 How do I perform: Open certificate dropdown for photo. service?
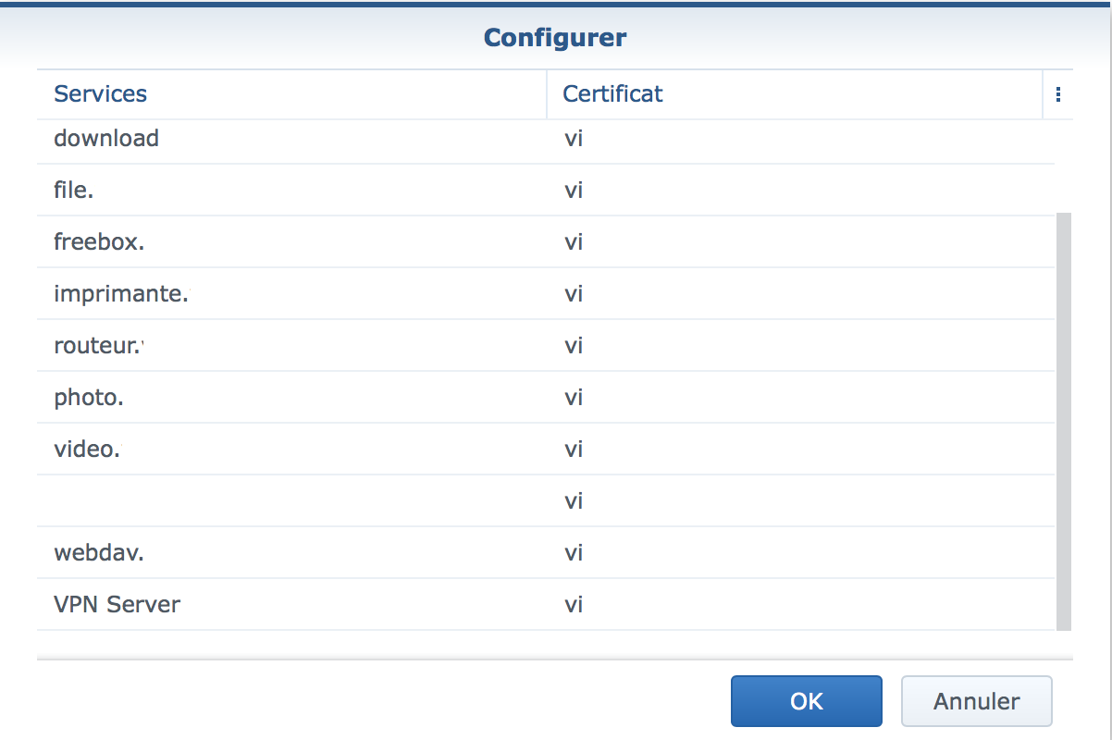tap(801, 398)
